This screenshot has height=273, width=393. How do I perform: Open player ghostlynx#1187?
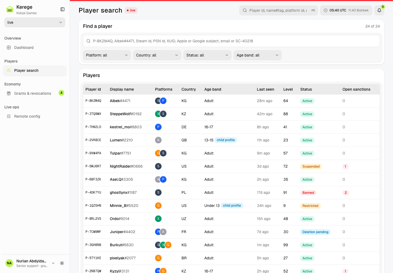tap(123, 192)
